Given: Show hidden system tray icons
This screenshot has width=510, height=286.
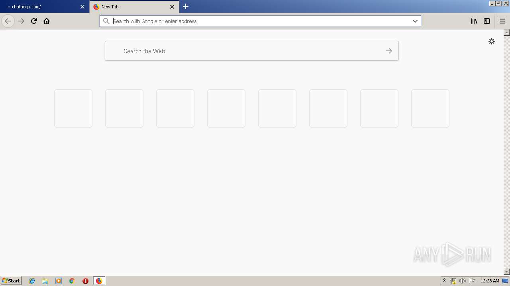Looking at the screenshot, I should [445, 281].
